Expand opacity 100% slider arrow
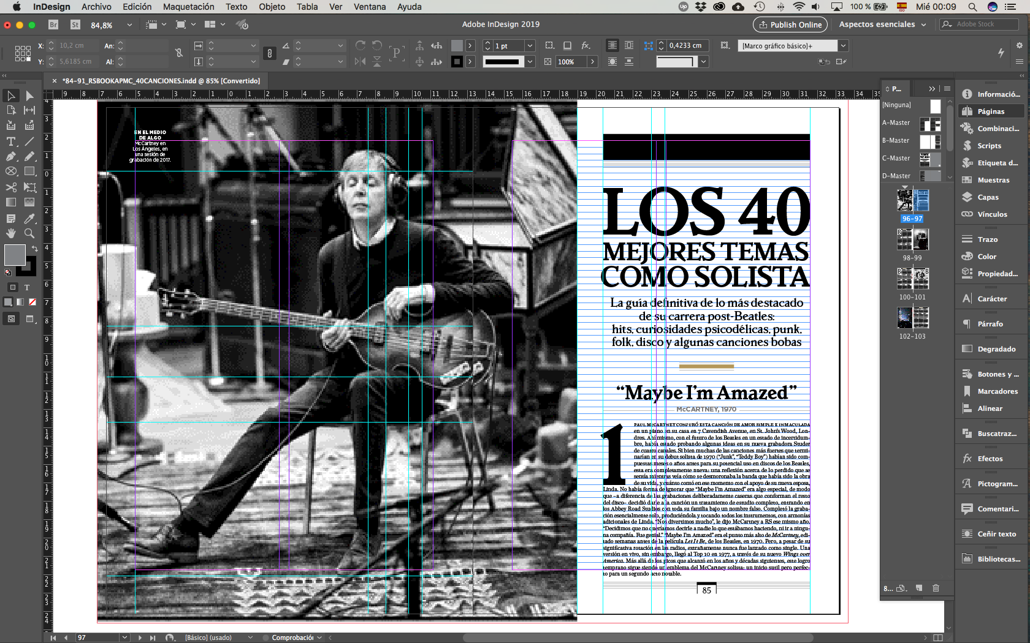Image resolution: width=1030 pixels, height=643 pixels. click(x=592, y=61)
